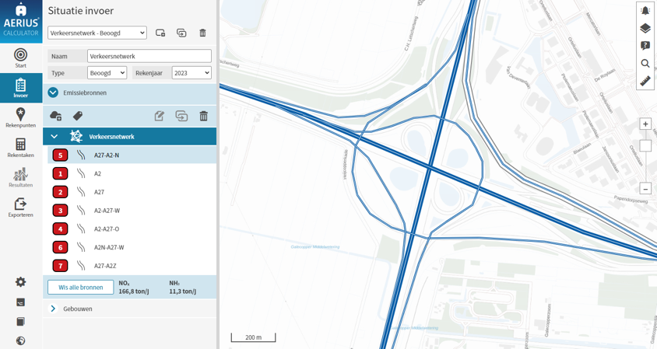The width and height of the screenshot is (657, 349).
Task: Click the Wis alle bronnen button
Action: point(80,287)
